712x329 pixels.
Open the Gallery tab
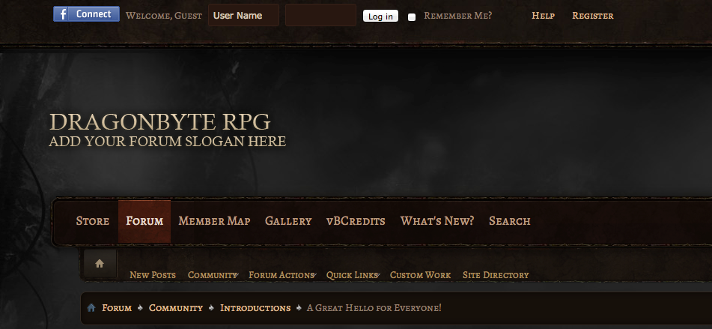pos(288,221)
